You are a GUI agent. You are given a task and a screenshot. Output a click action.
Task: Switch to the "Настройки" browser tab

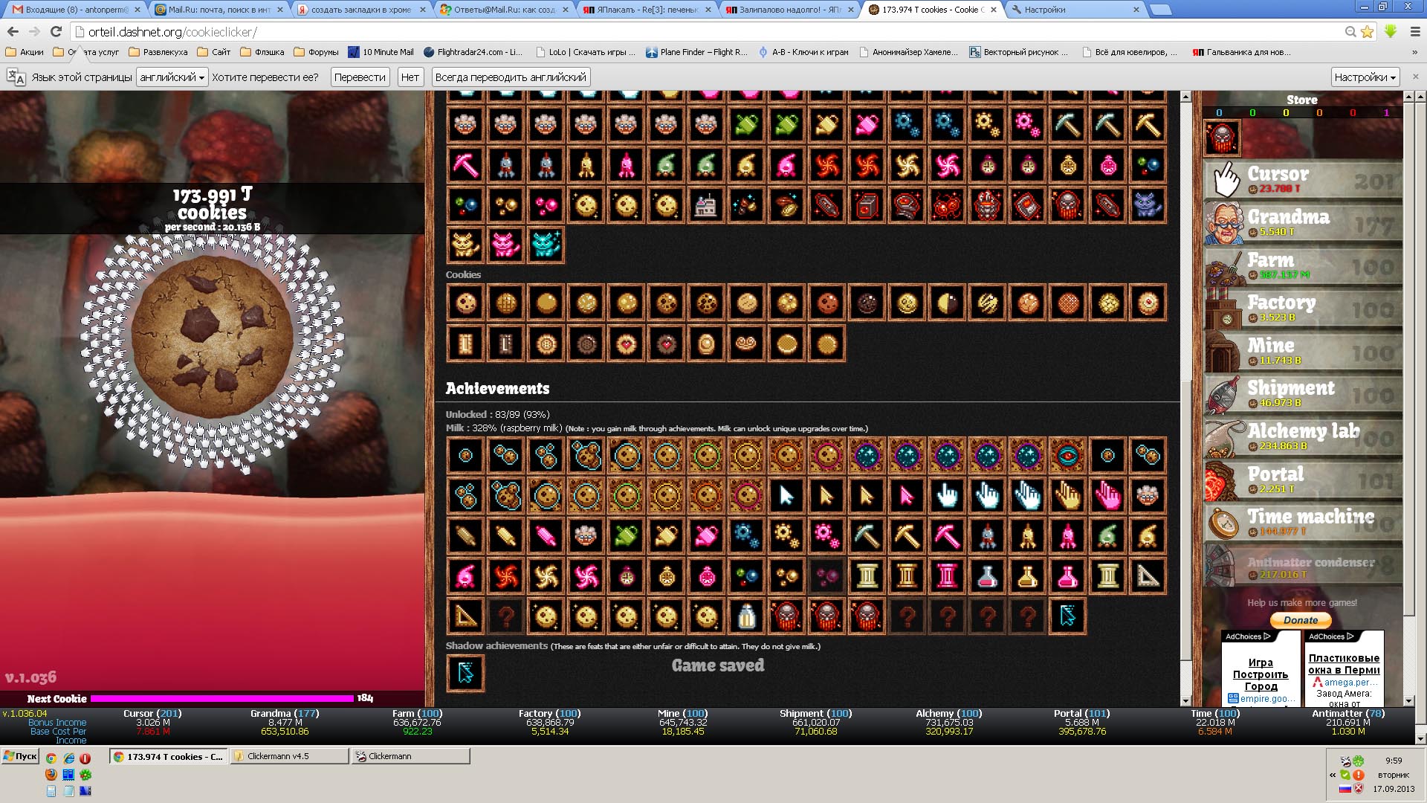[1074, 10]
